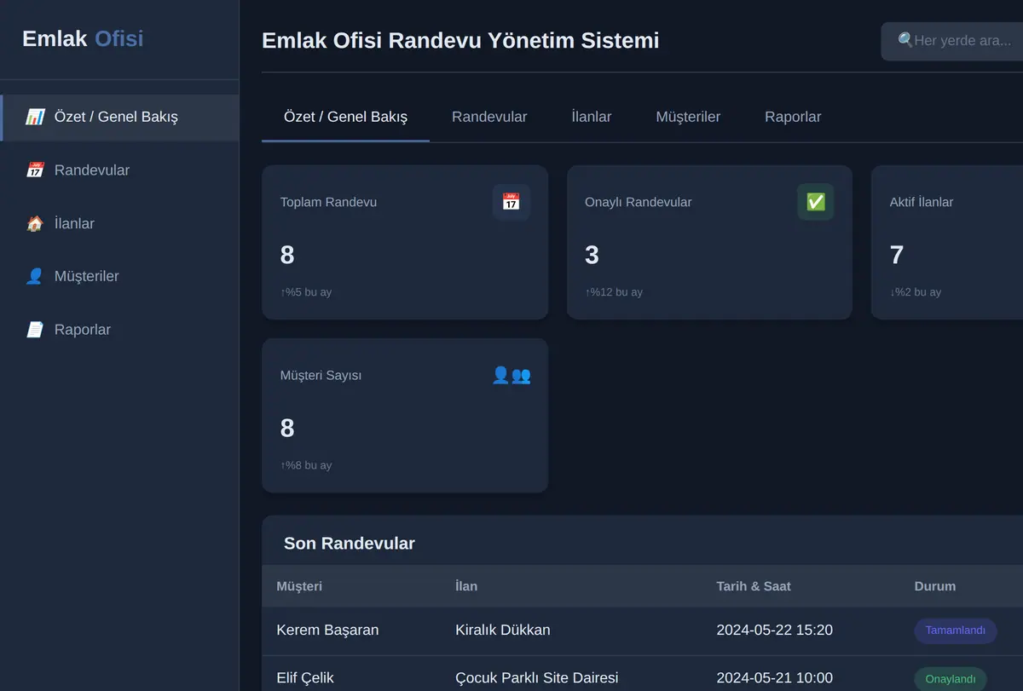
Task: Click the Aktif İlanlar card title
Action: point(922,203)
